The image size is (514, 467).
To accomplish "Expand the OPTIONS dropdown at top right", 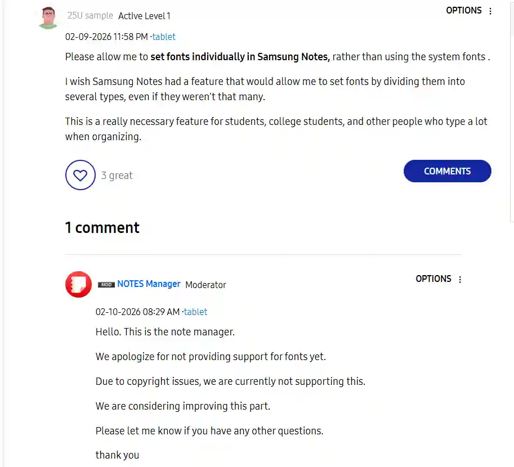I will (x=464, y=10).
